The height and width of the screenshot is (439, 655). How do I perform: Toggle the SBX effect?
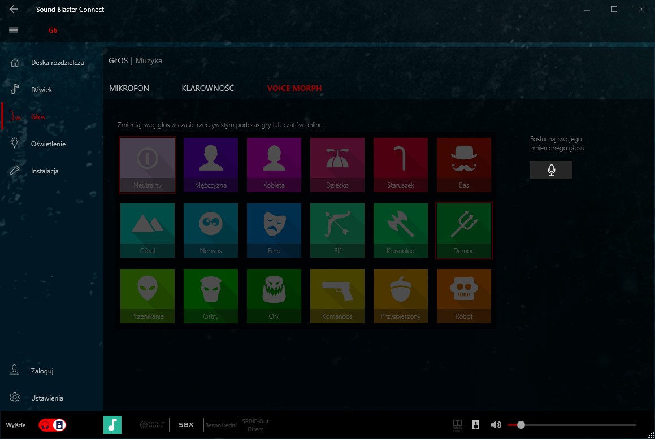[186, 425]
